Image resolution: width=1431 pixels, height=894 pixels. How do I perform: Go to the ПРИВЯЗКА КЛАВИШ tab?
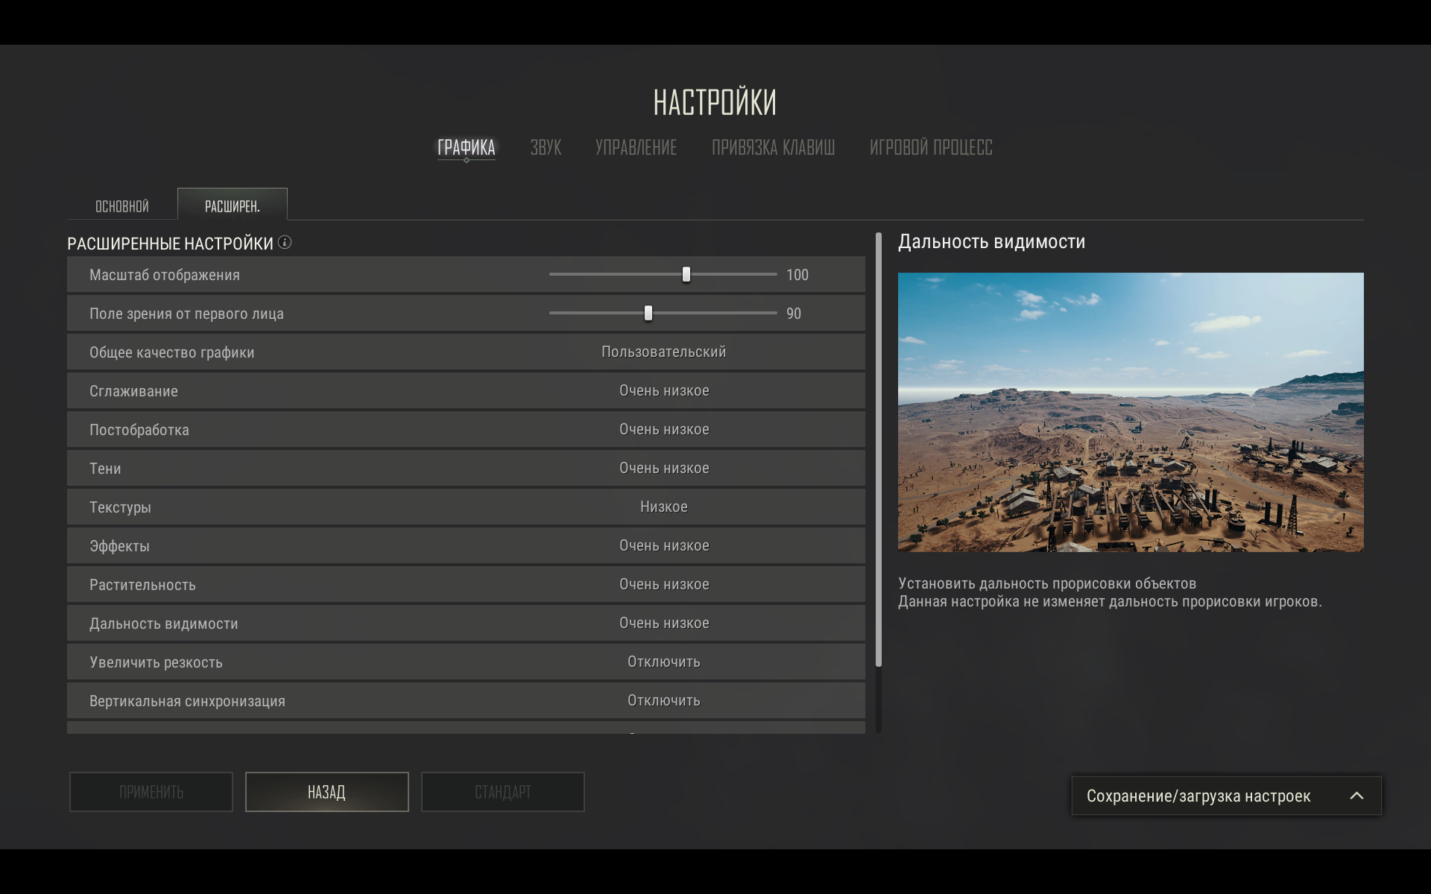click(x=773, y=148)
